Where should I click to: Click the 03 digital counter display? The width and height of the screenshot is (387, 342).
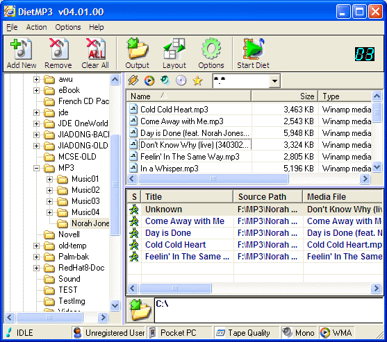[365, 54]
